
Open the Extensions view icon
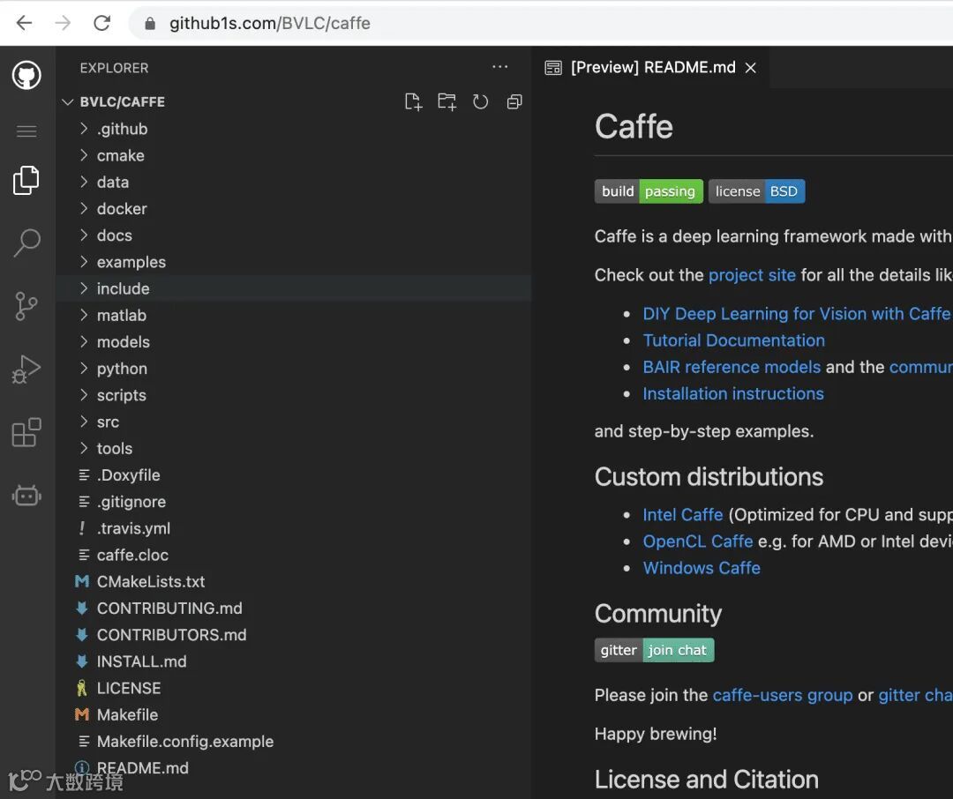(x=26, y=432)
